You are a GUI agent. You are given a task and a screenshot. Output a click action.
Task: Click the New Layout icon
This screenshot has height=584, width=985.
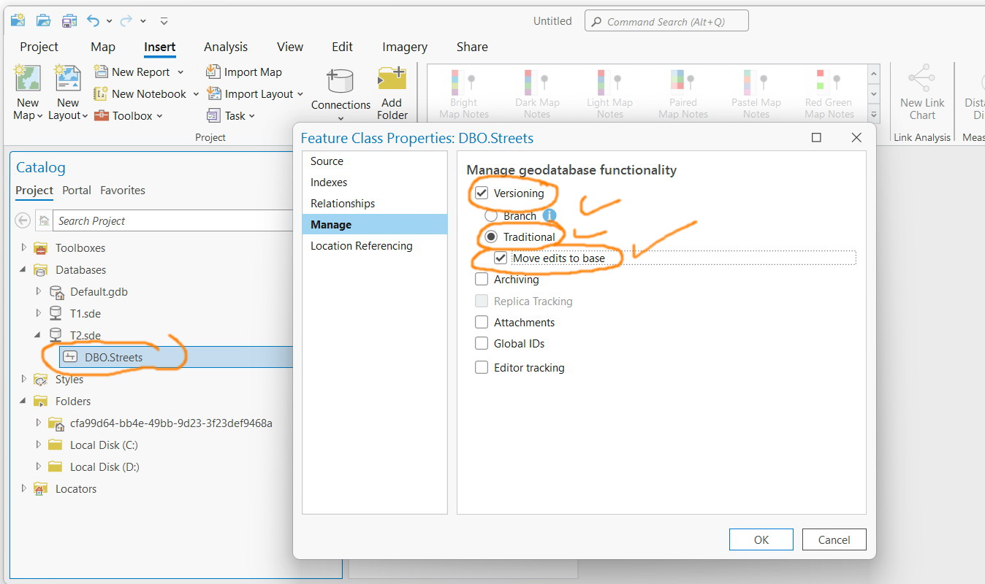click(x=68, y=78)
